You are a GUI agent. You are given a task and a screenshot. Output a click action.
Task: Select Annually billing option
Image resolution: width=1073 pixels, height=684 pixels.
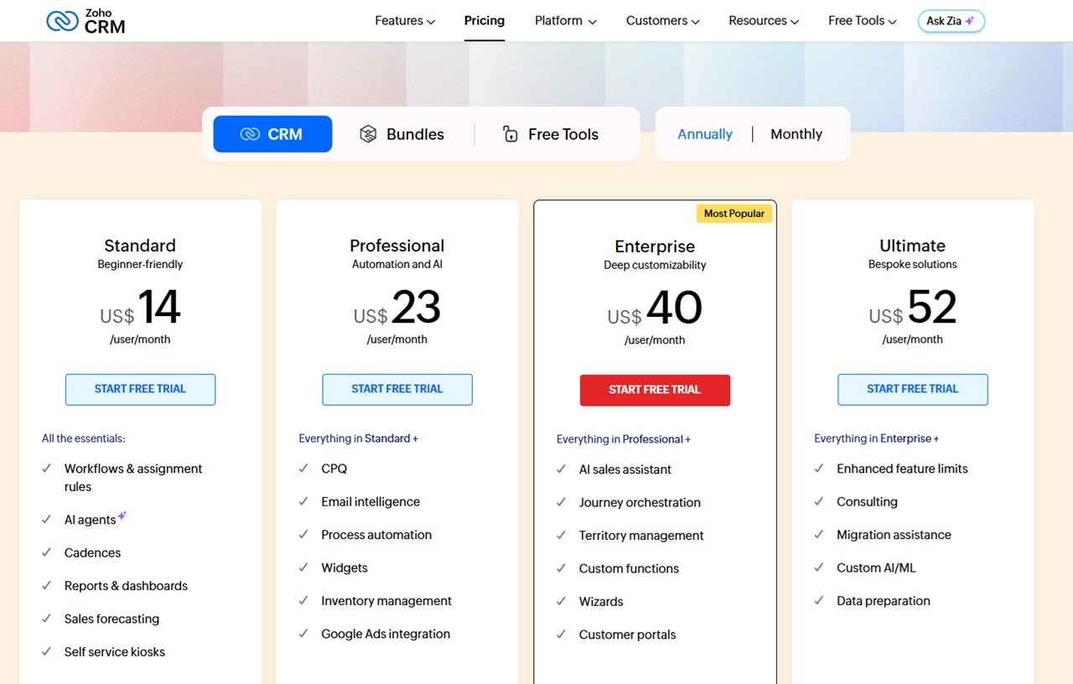(x=704, y=133)
